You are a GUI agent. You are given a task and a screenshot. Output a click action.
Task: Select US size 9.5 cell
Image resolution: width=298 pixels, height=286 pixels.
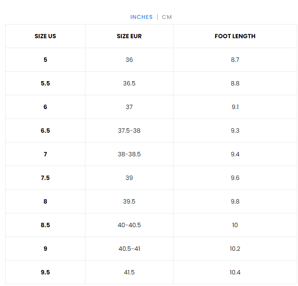point(45,272)
